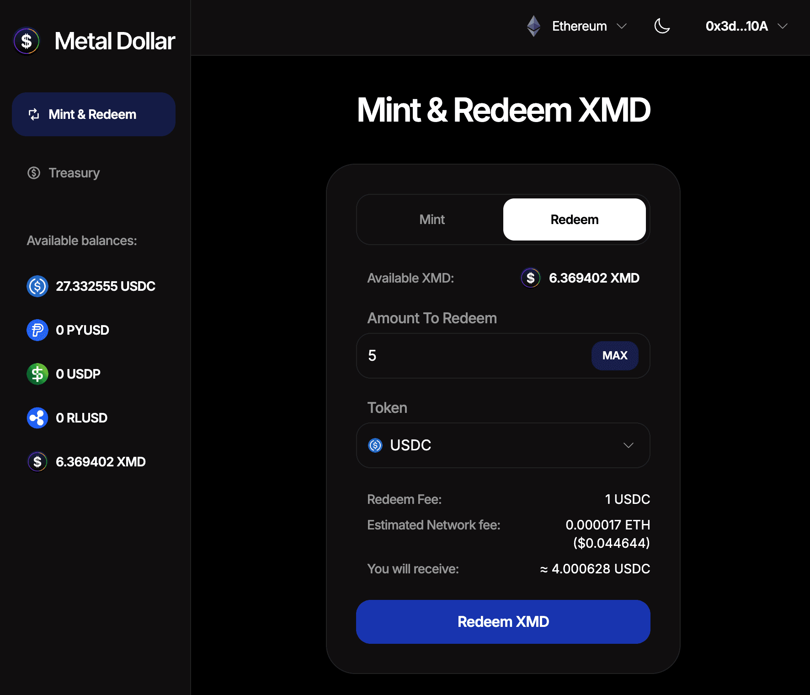This screenshot has width=810, height=695.
Task: Click the PYUSD balance icon
Action: 37,330
